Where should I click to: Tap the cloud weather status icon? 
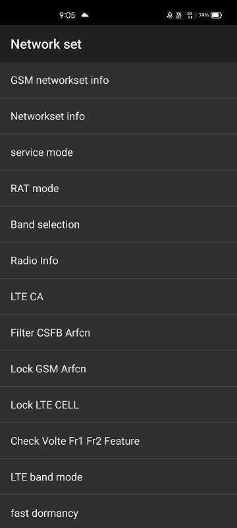[x=85, y=15]
